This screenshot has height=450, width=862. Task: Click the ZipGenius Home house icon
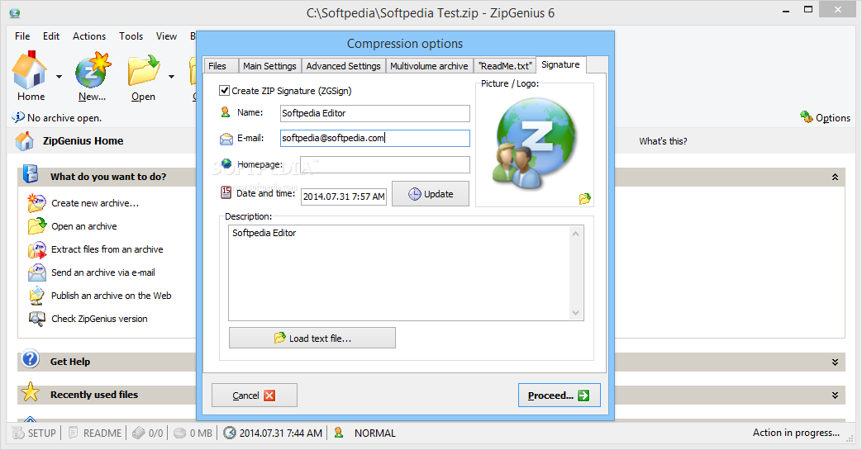[x=24, y=140]
